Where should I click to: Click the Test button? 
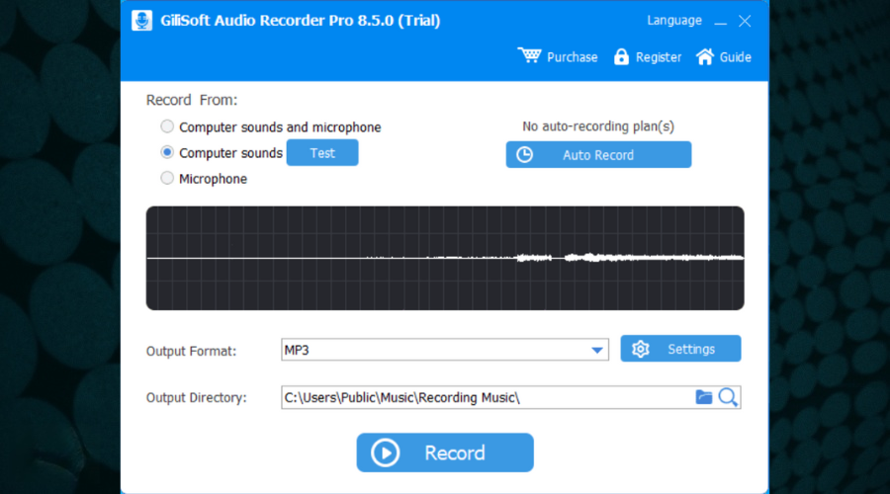[322, 152]
